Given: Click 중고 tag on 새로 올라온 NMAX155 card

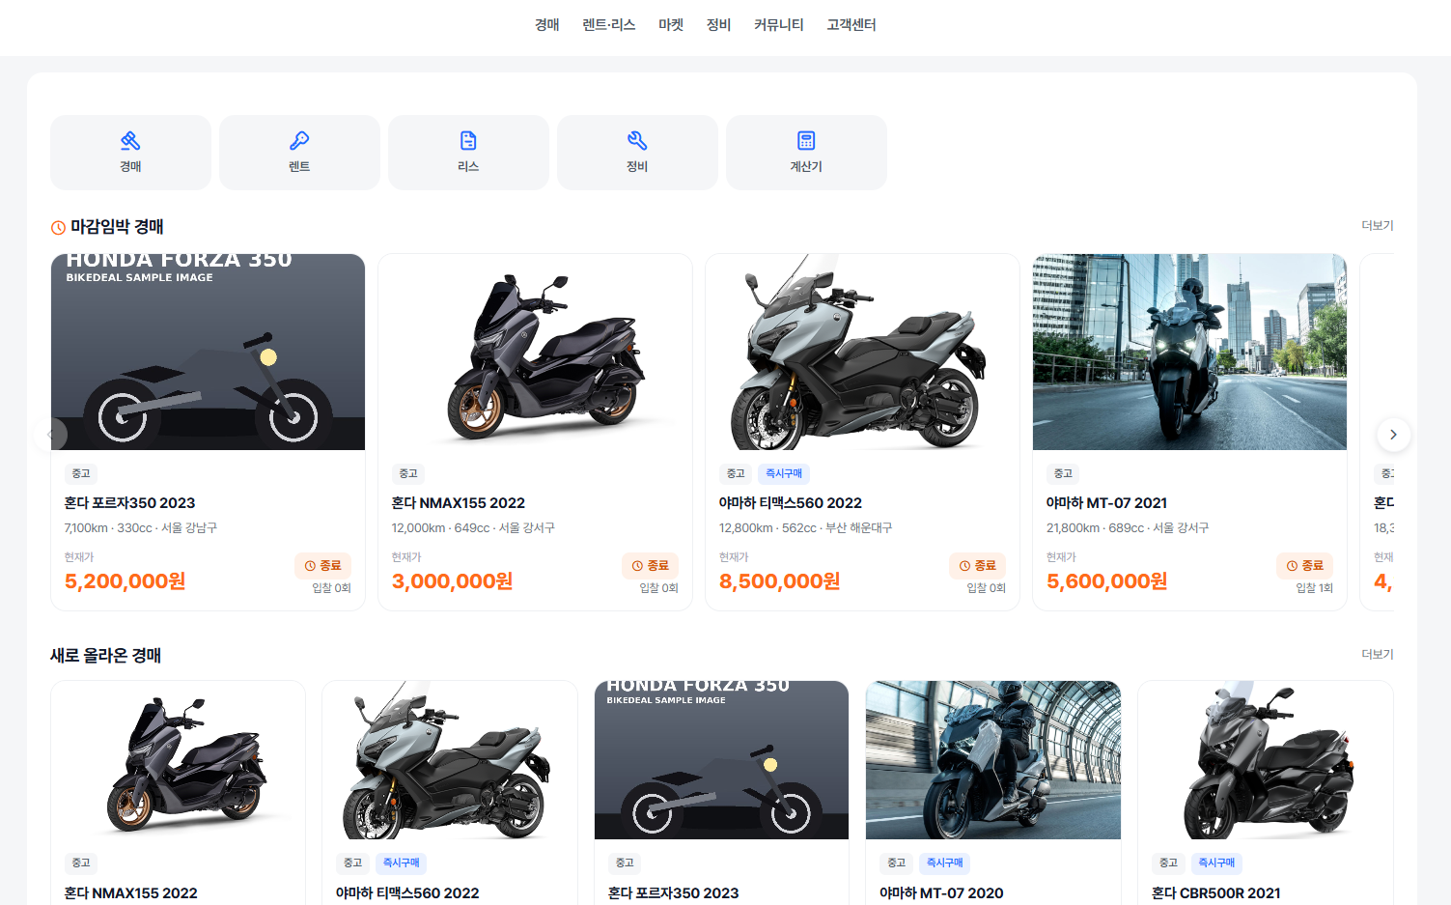Looking at the screenshot, I should point(81,863).
